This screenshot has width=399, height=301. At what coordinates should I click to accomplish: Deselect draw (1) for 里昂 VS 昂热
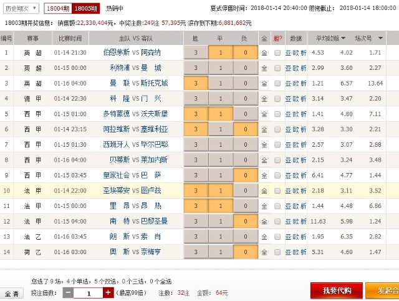click(221, 205)
